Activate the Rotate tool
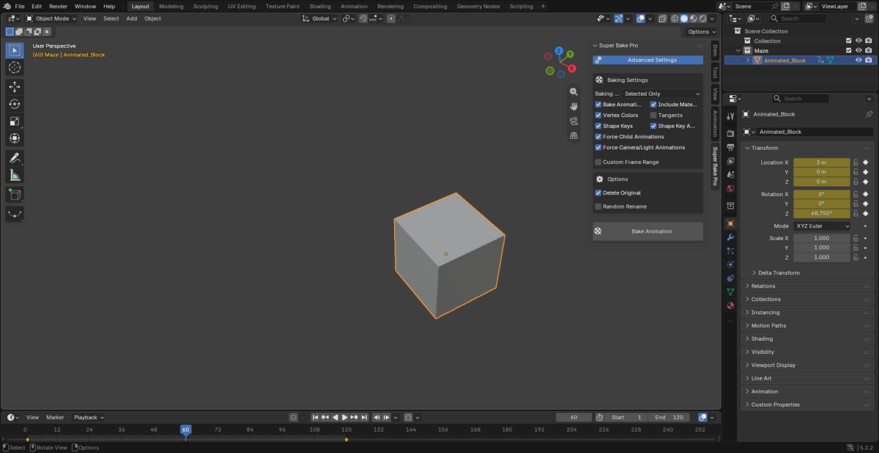 (15, 104)
